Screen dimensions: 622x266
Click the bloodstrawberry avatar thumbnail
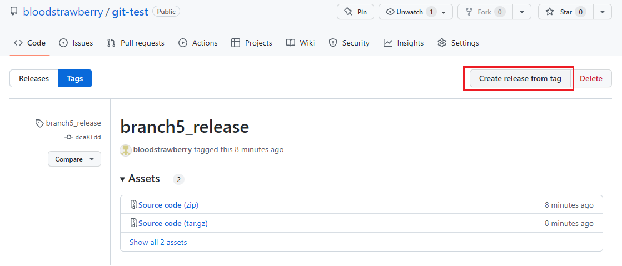pos(126,150)
